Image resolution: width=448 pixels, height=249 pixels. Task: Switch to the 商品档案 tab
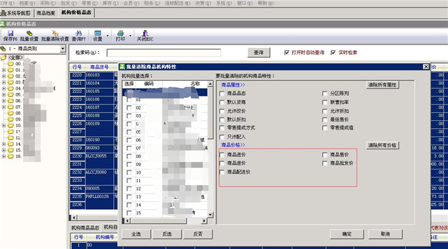(x=45, y=13)
